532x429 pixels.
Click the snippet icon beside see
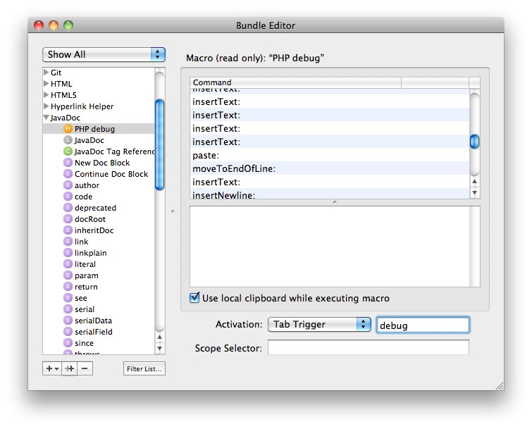[68, 298]
